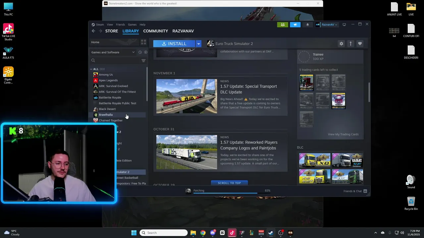Expand the Games and Software filter dropdown
The width and height of the screenshot is (424, 238).
click(x=113, y=52)
